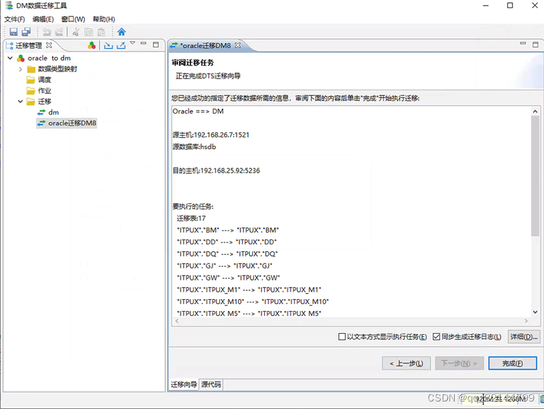Click the Copy toolbar icon
This screenshot has height=409, width=544.
(x=89, y=32)
